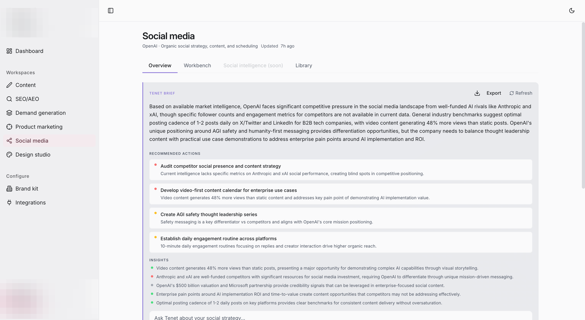Click the page vertical scrollbar

(583, 105)
